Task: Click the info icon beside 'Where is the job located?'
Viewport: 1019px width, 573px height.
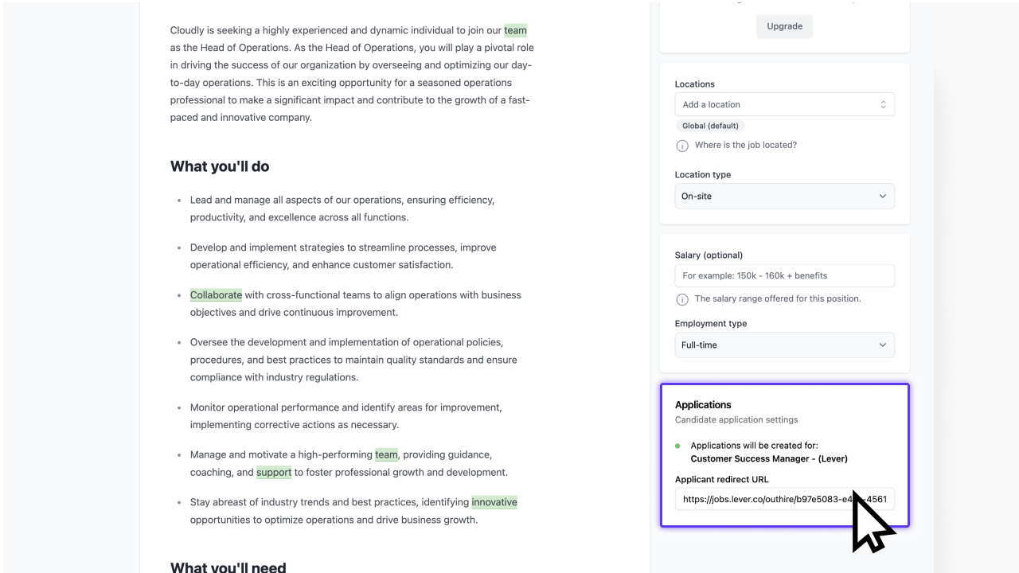Action: click(682, 146)
